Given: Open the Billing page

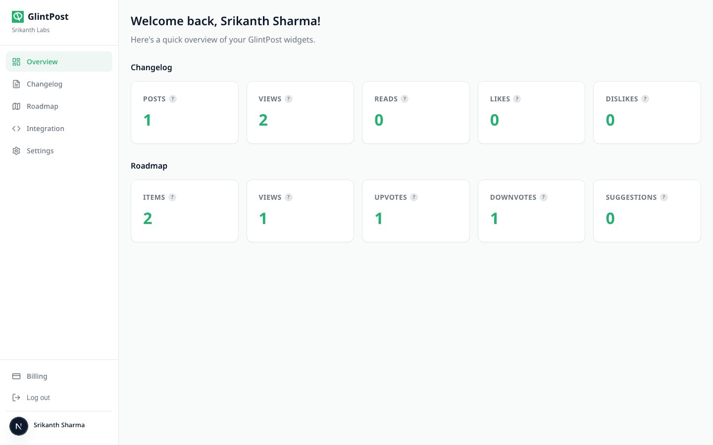Looking at the screenshot, I should pos(37,376).
